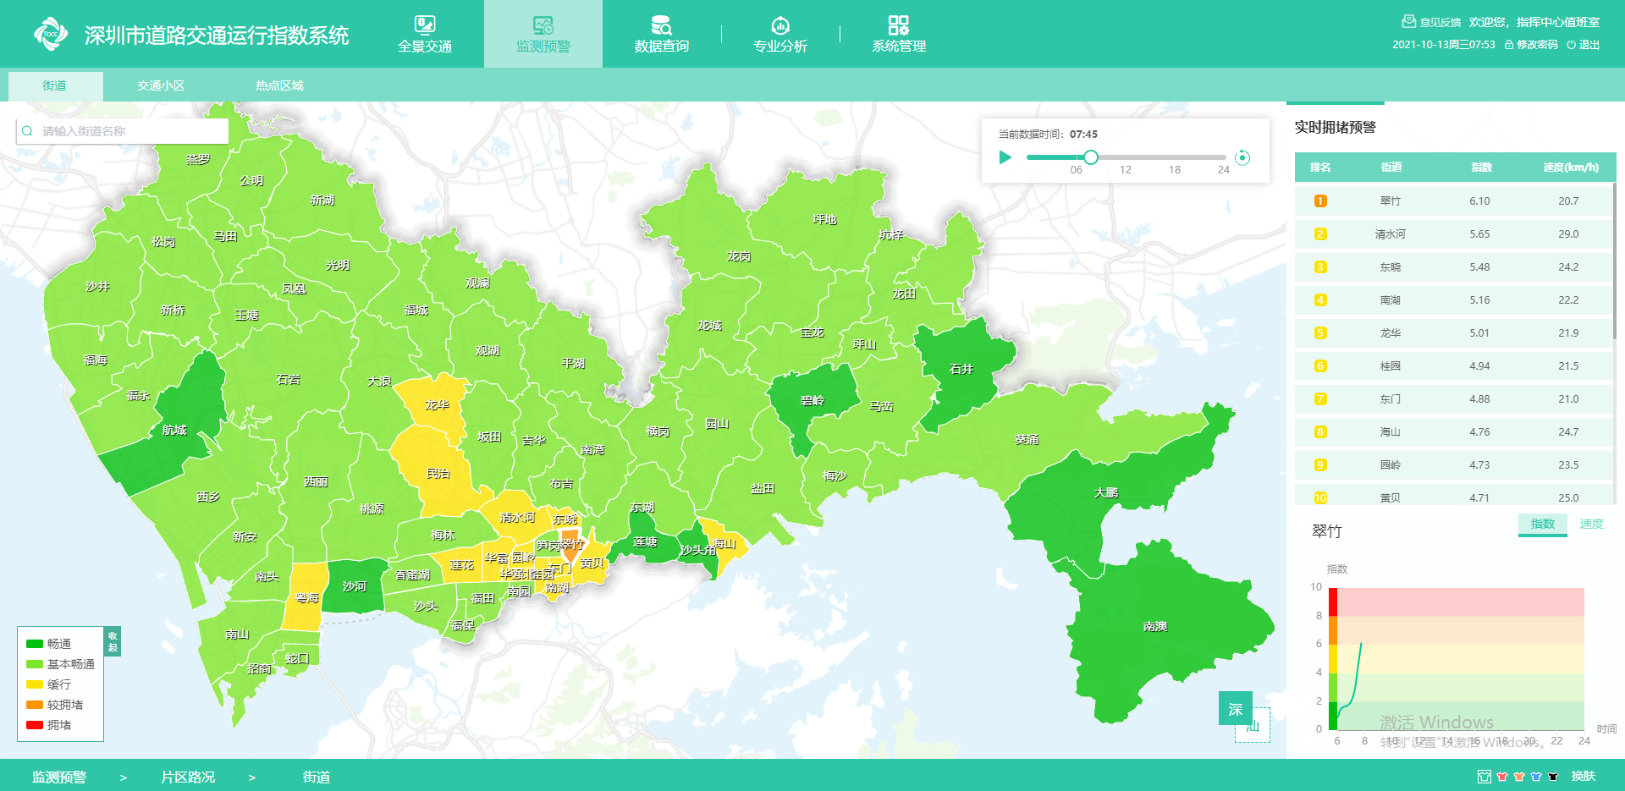Switch to the 交通小区 tab

click(161, 85)
